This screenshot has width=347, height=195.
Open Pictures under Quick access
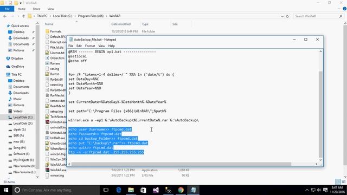tap(18, 50)
